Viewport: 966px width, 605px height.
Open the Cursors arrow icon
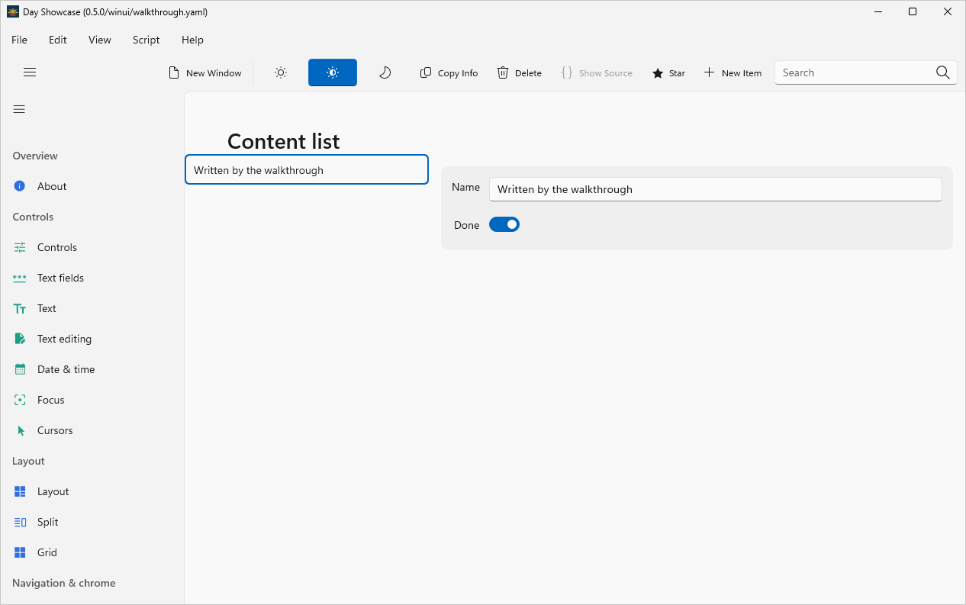point(21,430)
